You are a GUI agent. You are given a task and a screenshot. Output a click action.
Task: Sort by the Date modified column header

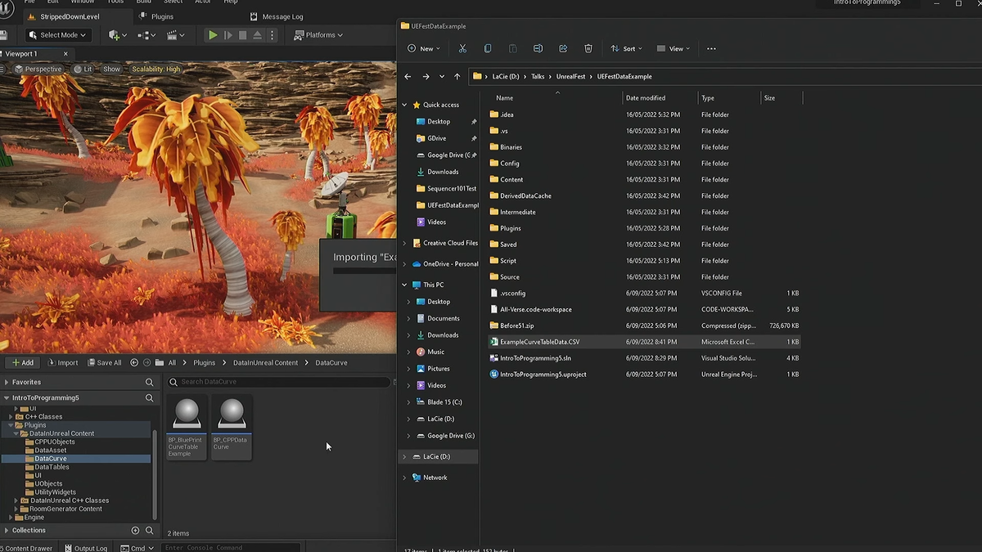click(x=660, y=98)
